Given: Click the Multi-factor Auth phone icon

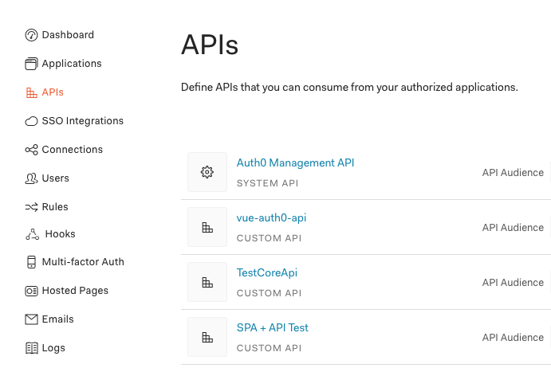Looking at the screenshot, I should [x=31, y=262].
